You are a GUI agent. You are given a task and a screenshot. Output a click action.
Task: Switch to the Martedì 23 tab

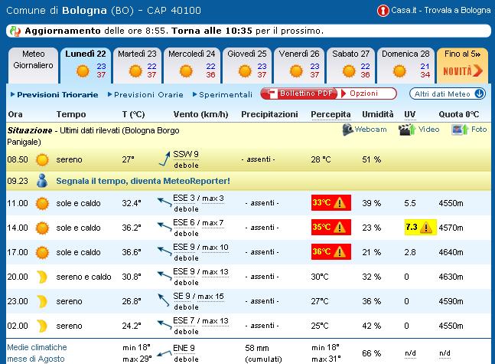137,65
